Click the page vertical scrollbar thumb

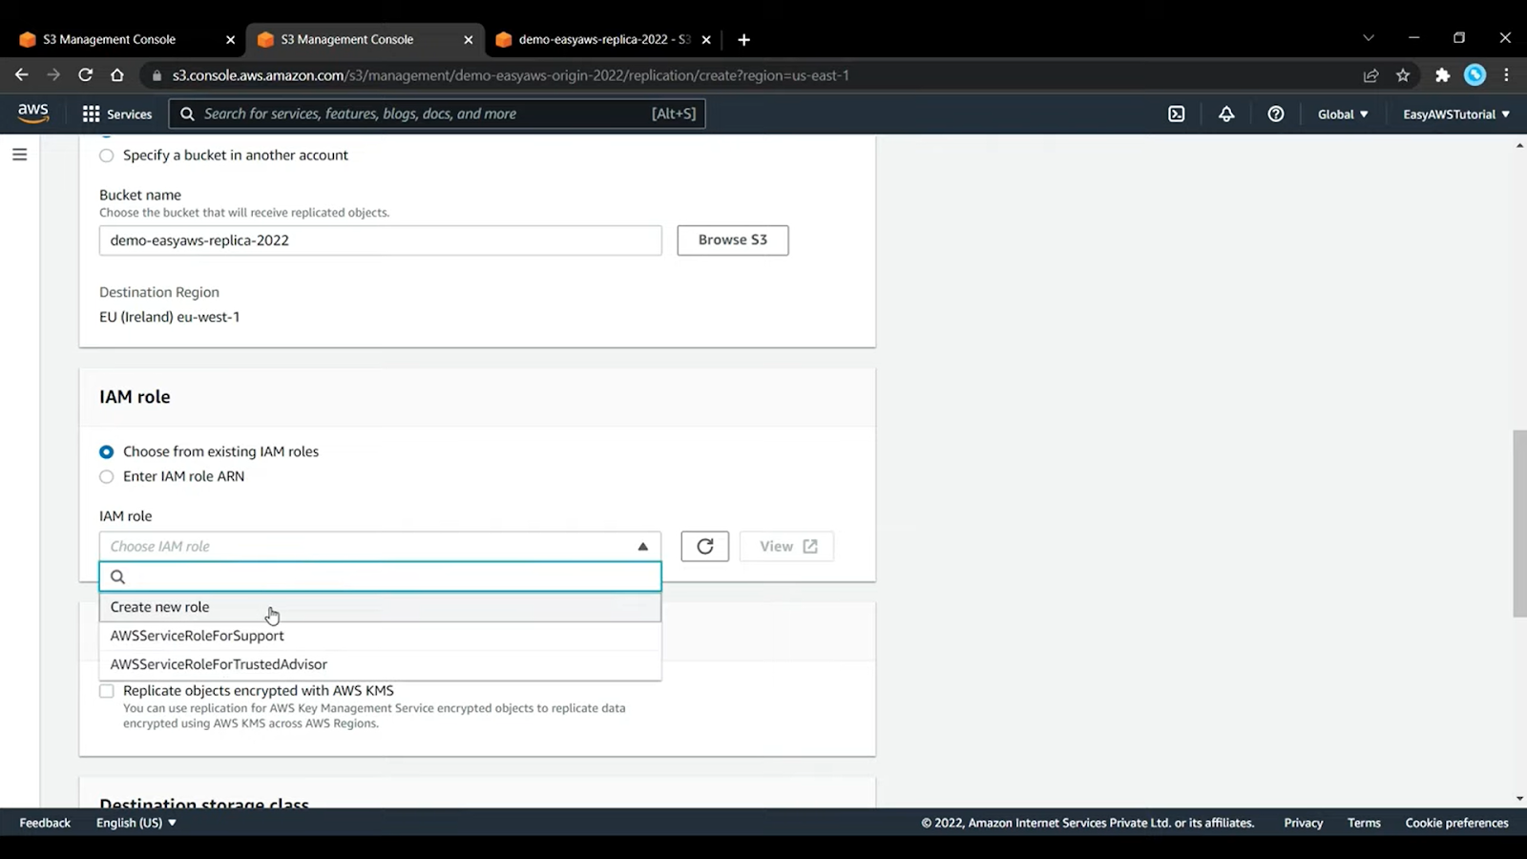(x=1519, y=524)
